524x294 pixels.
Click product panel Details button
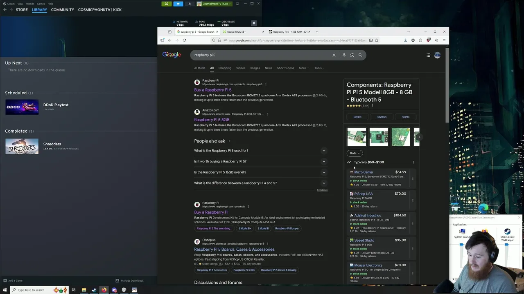pos(357,117)
